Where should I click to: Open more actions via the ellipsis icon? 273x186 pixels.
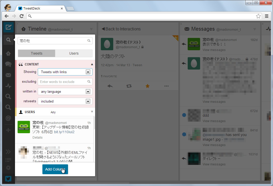tap(166, 86)
